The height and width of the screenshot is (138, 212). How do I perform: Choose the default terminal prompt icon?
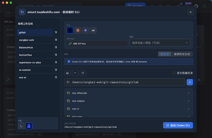pos(21,126)
